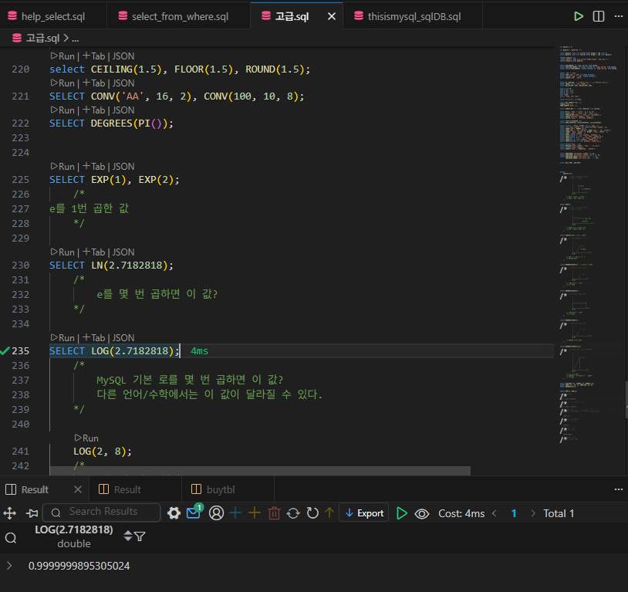
Task: Go to next results page chevron
Action: pyautogui.click(x=532, y=513)
